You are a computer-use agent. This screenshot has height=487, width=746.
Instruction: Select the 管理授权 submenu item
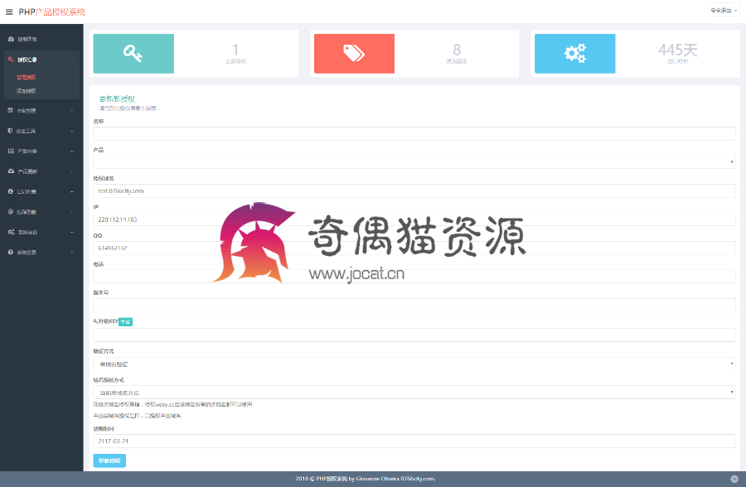(27, 77)
